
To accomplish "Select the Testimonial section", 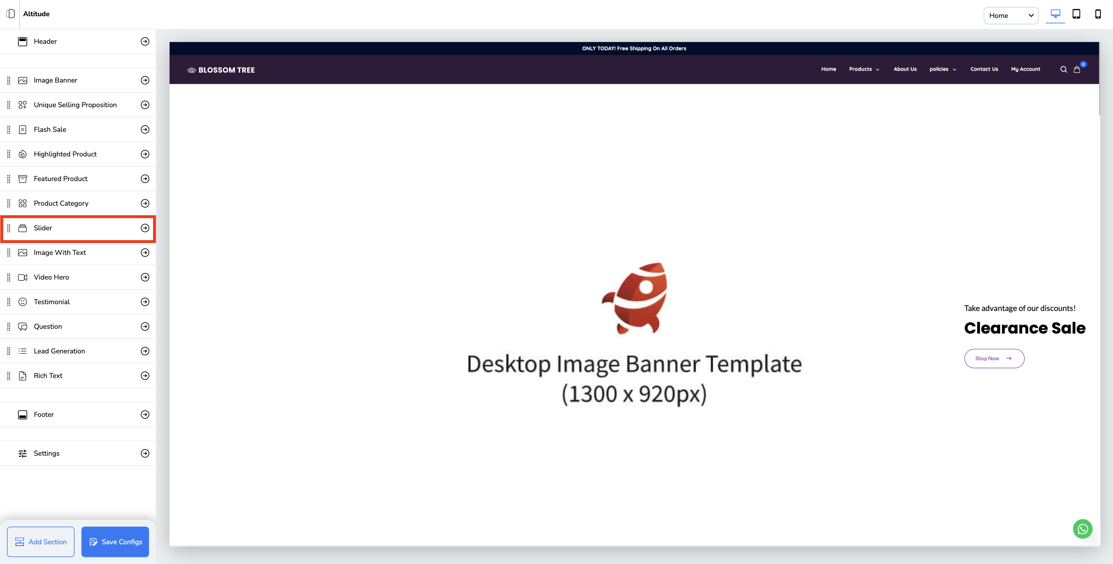I will pyautogui.click(x=52, y=302).
